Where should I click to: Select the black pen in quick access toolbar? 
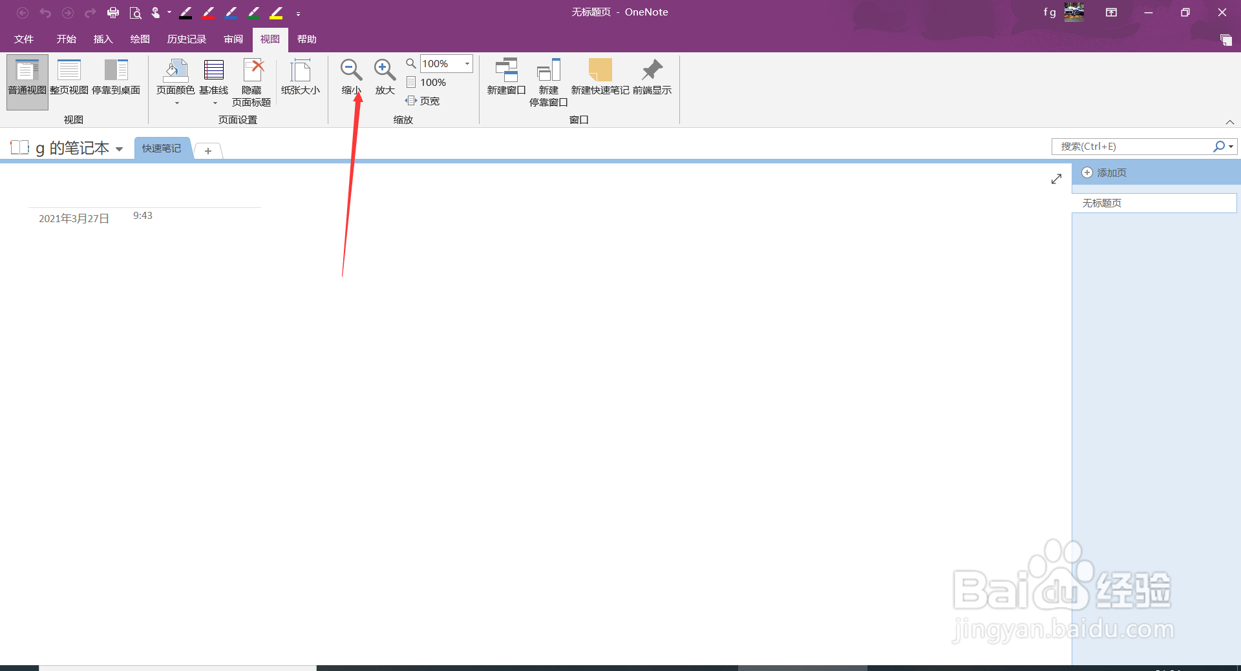tap(186, 13)
